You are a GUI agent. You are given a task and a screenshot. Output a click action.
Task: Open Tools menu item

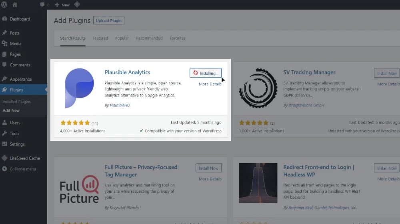point(14,134)
